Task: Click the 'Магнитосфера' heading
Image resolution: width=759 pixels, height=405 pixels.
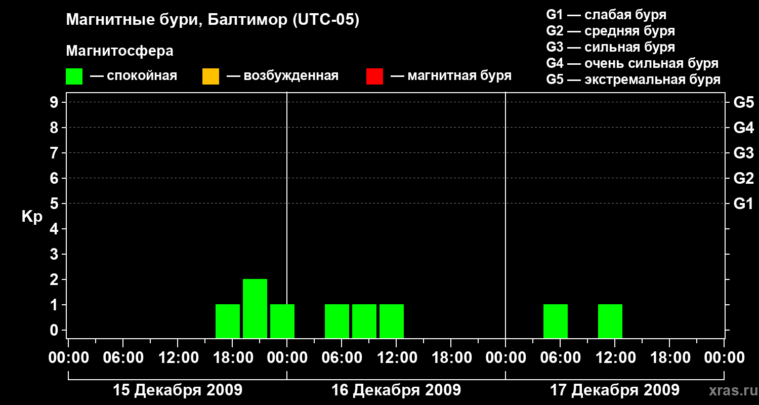Action: [119, 51]
